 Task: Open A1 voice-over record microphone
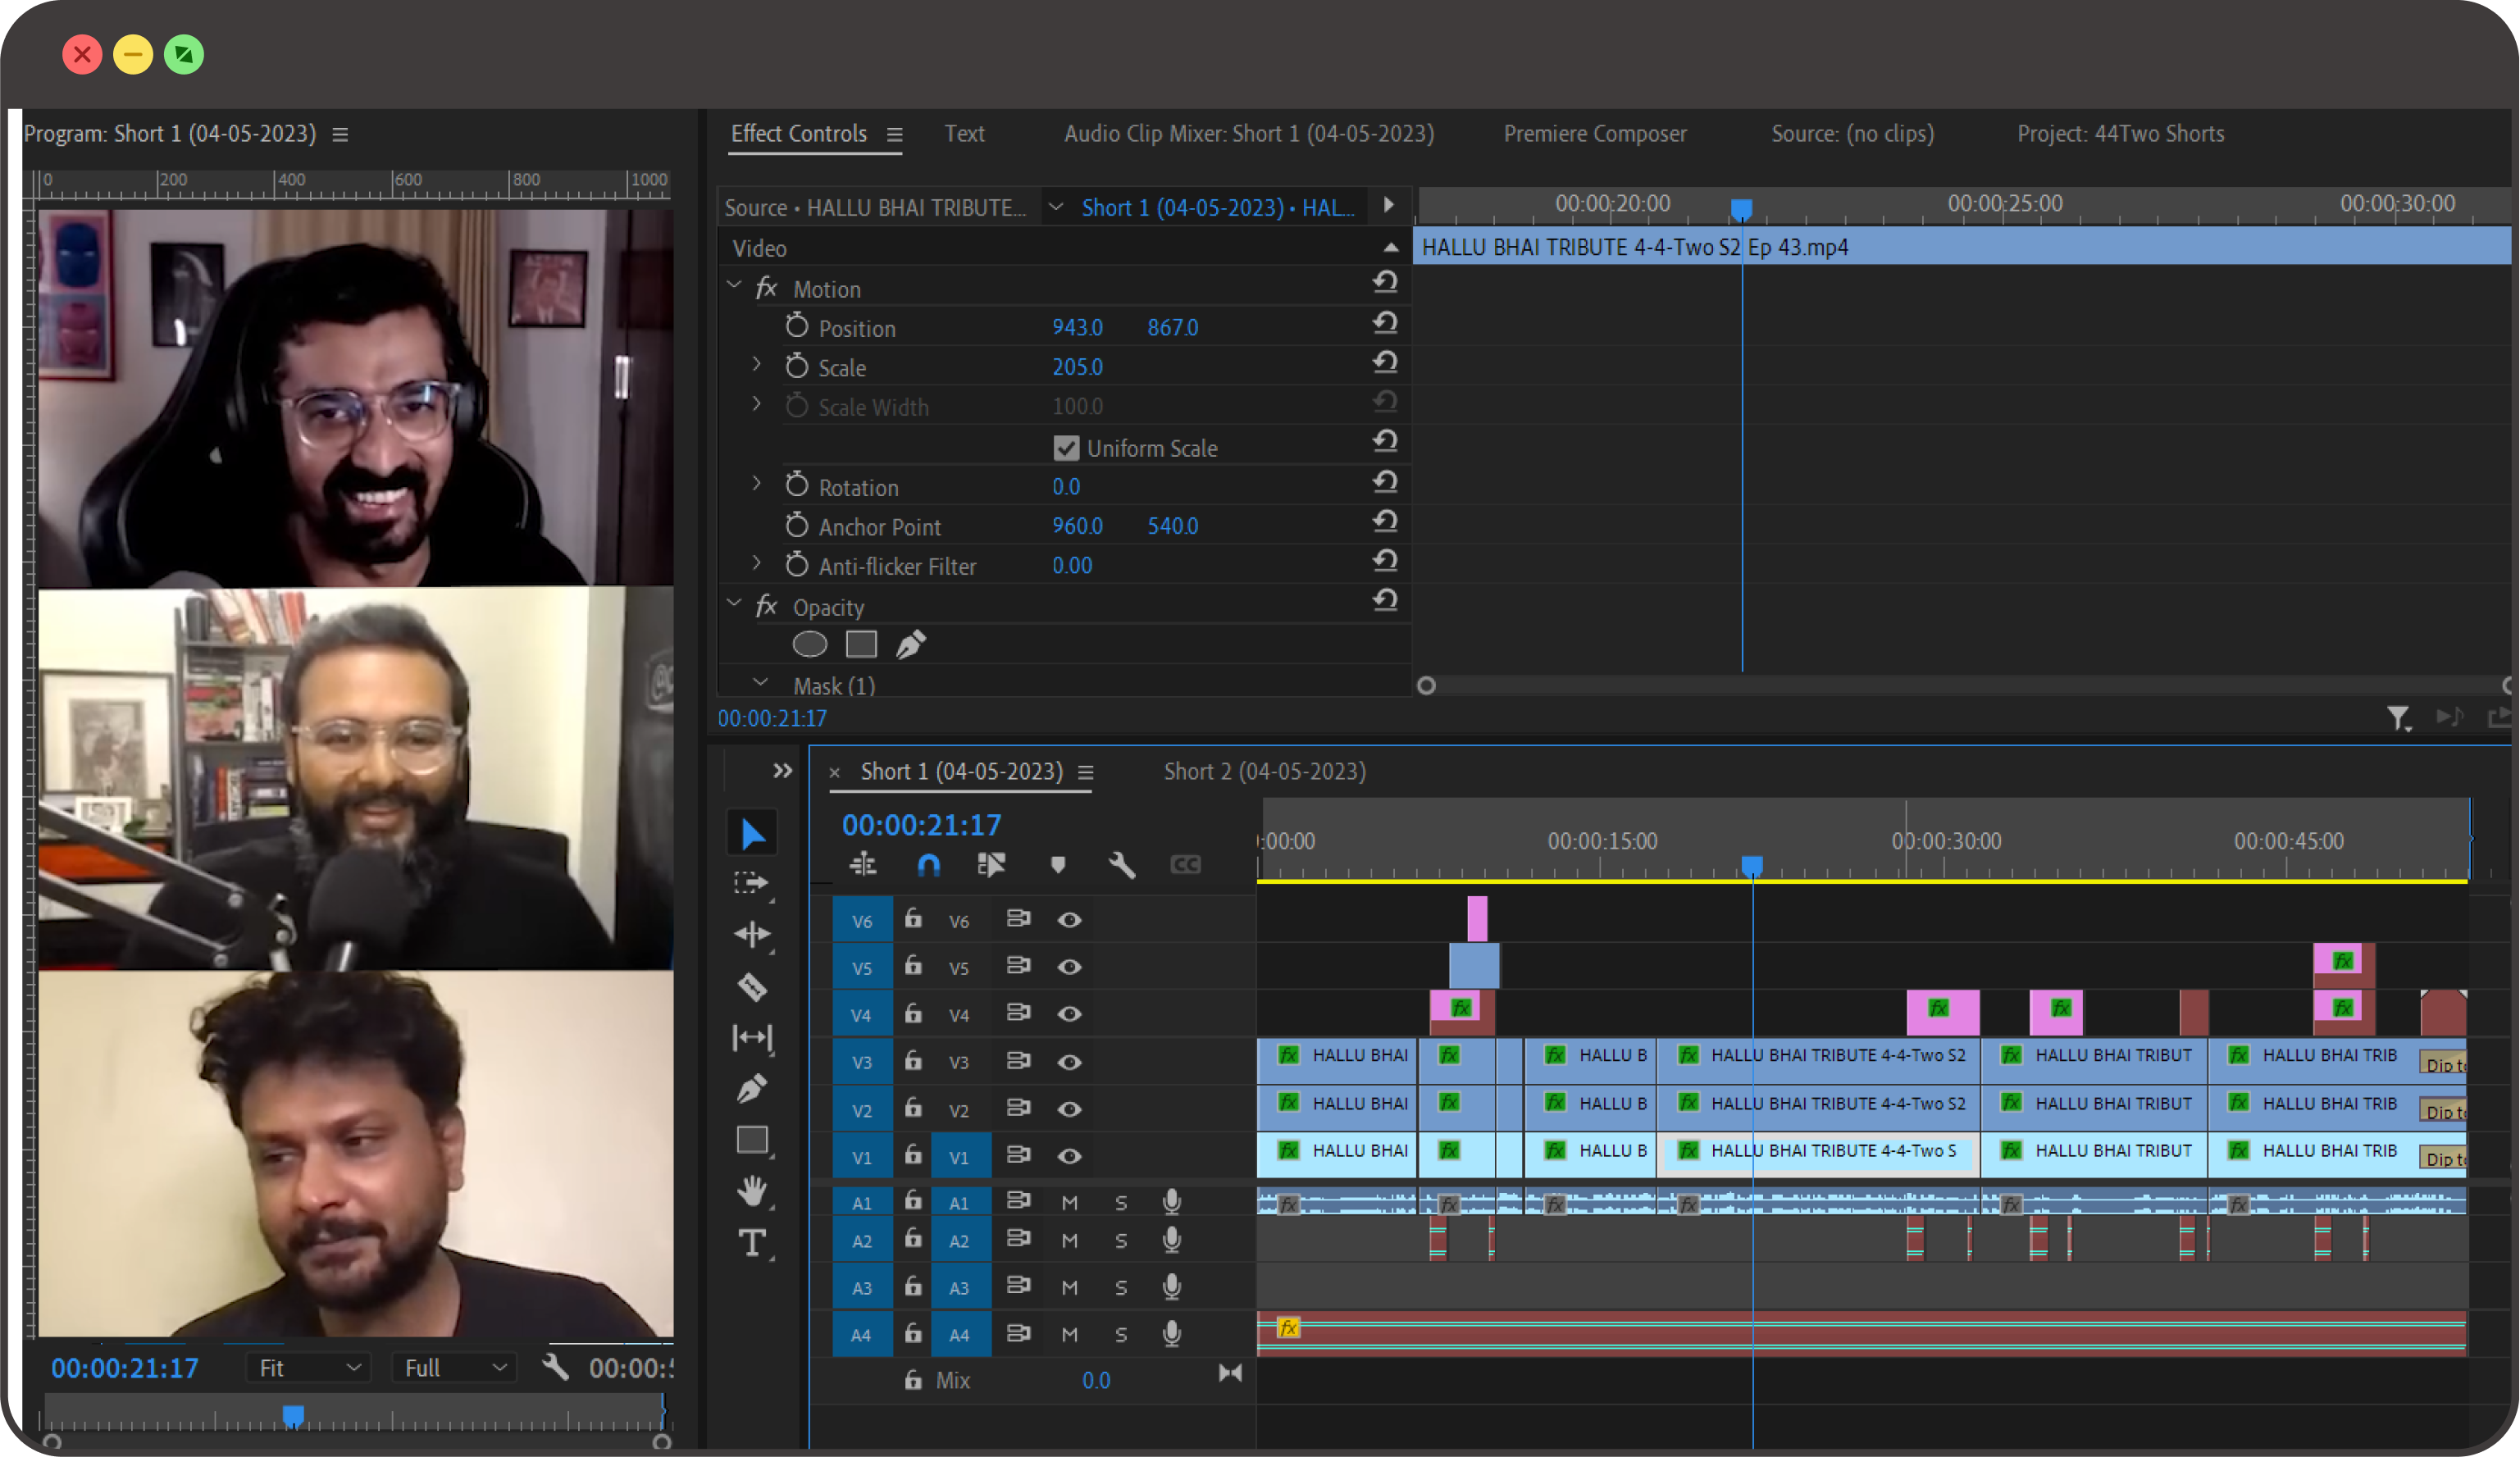[x=1172, y=1201]
